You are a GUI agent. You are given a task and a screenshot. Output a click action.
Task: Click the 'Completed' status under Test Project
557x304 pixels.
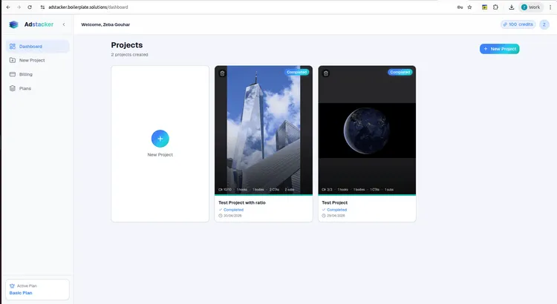tap(335, 210)
